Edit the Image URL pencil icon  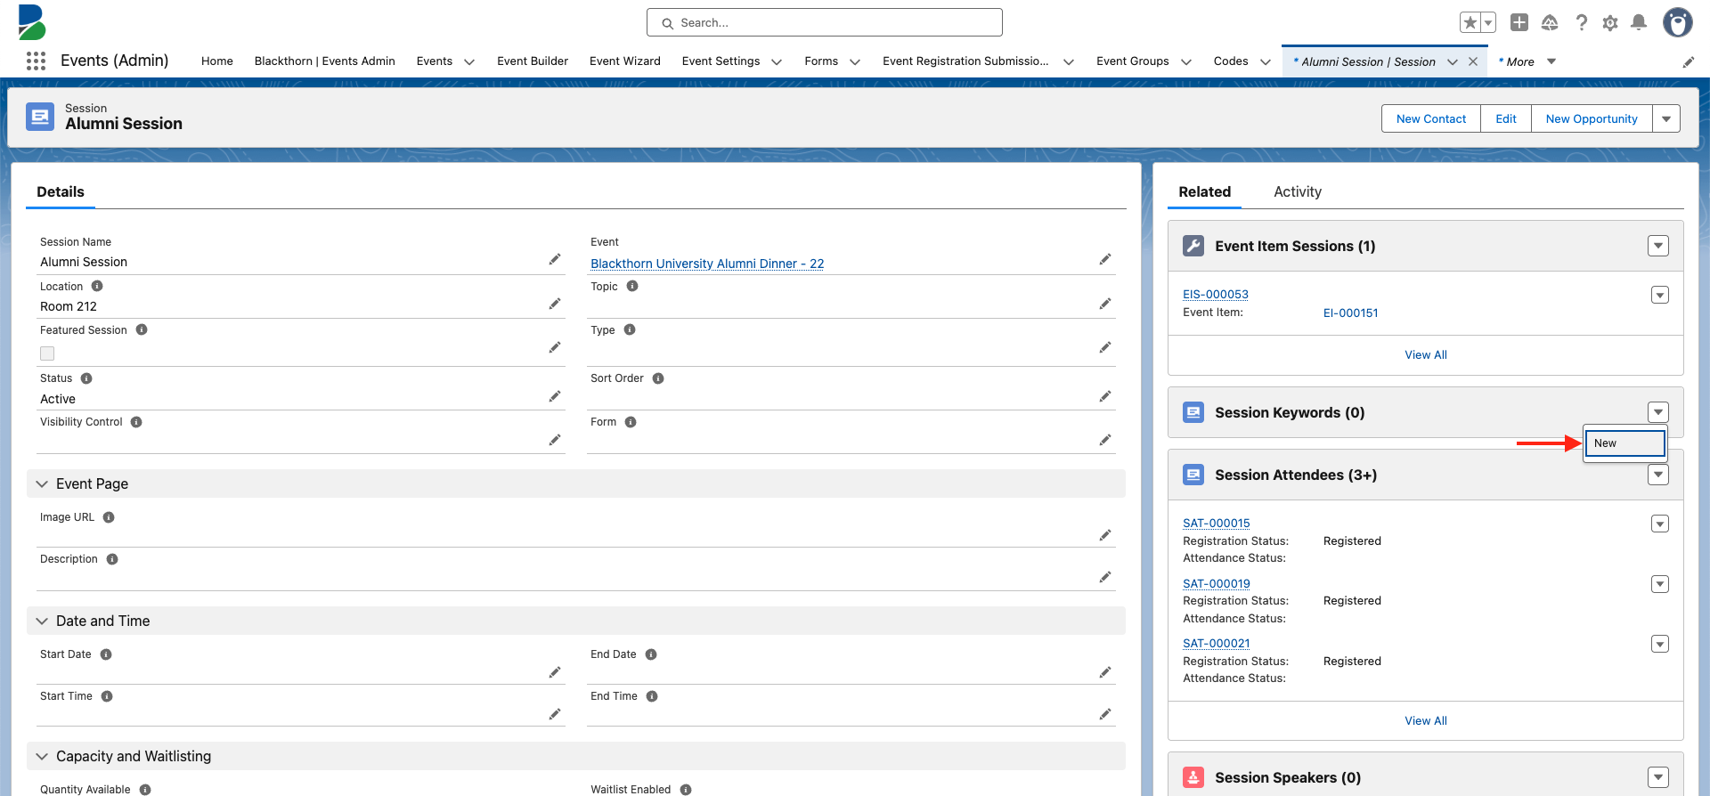coord(1105,535)
